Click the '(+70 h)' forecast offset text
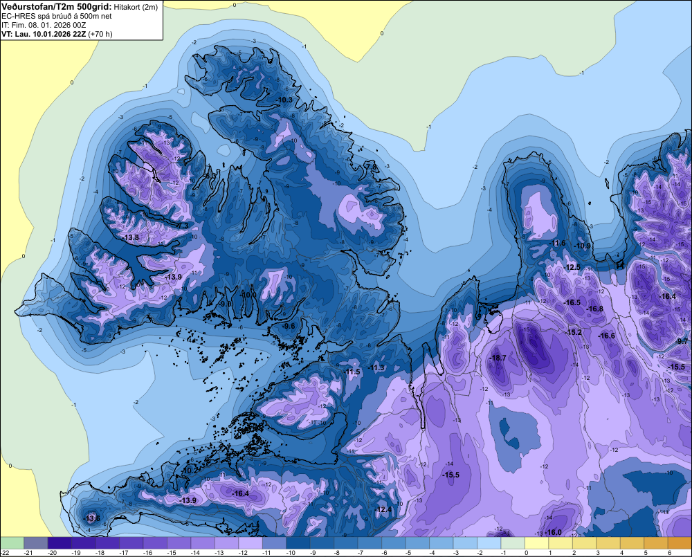The height and width of the screenshot is (557, 692). (100, 34)
